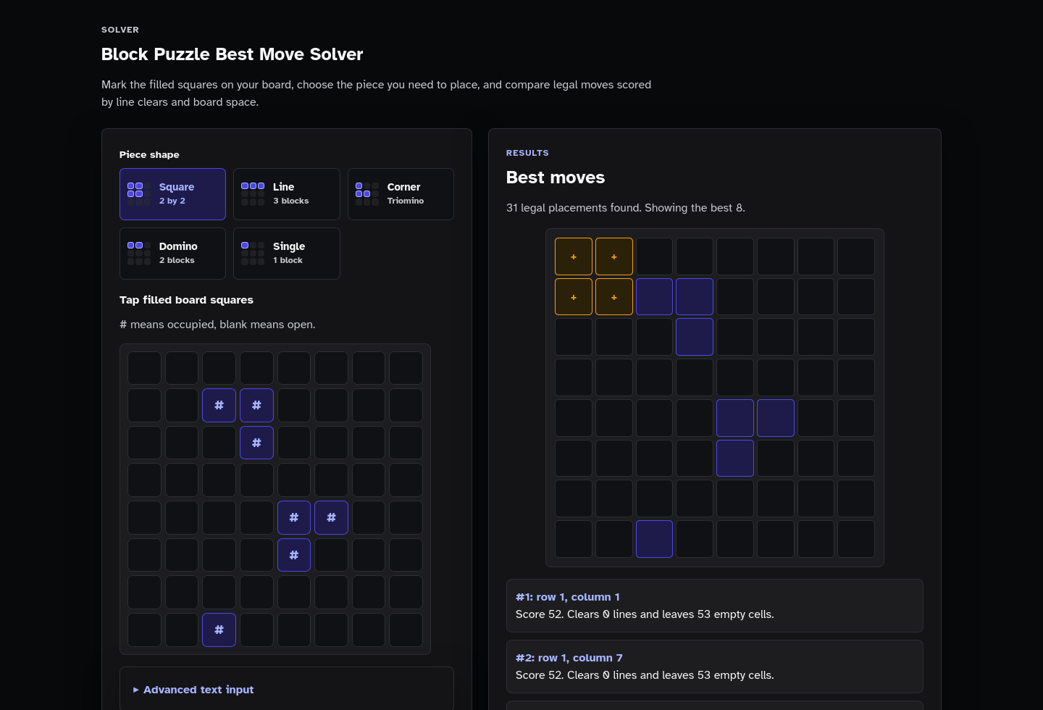The image size is (1043, 710).
Task: Open result #2: row 1, column 7
Action: [714, 667]
